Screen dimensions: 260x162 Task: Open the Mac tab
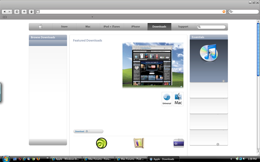point(88,27)
